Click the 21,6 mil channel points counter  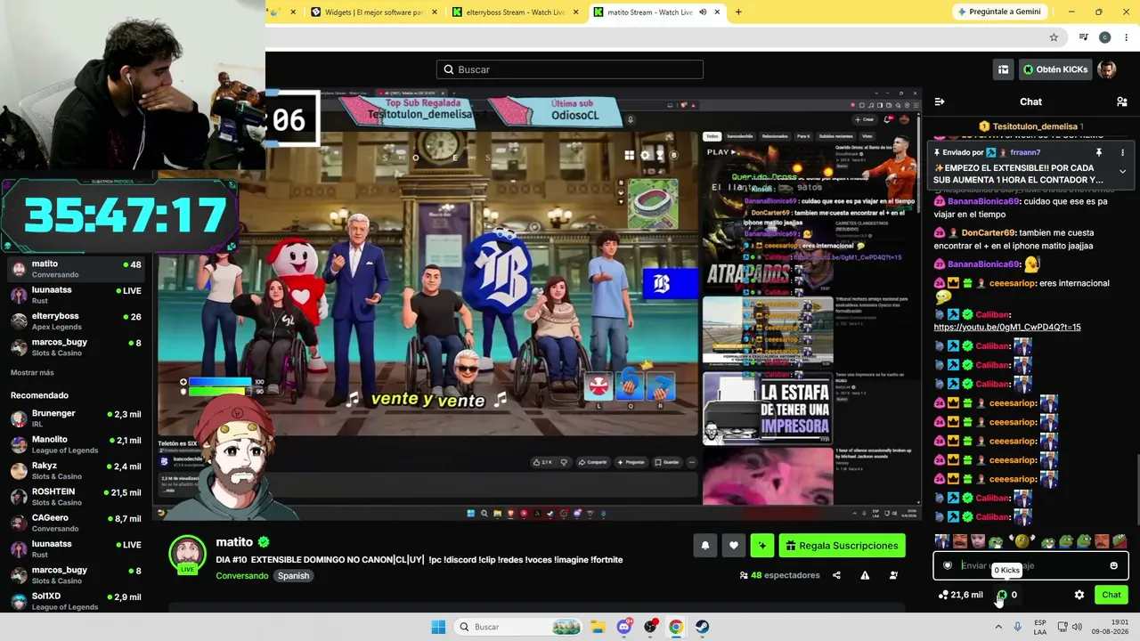pyautogui.click(x=961, y=595)
